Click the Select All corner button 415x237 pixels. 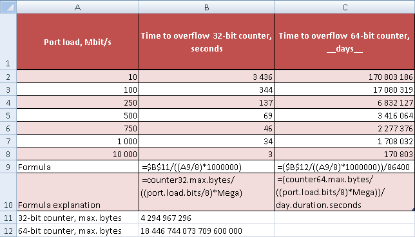[8, 7]
